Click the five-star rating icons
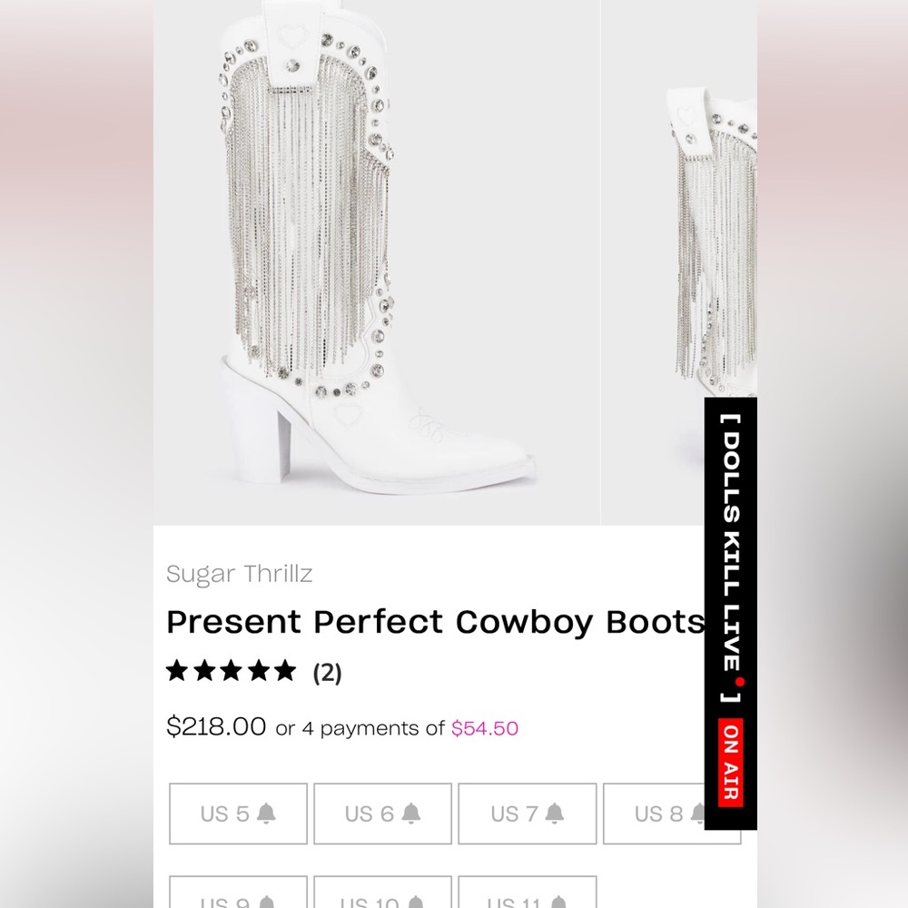The image size is (908, 908). 232,671
